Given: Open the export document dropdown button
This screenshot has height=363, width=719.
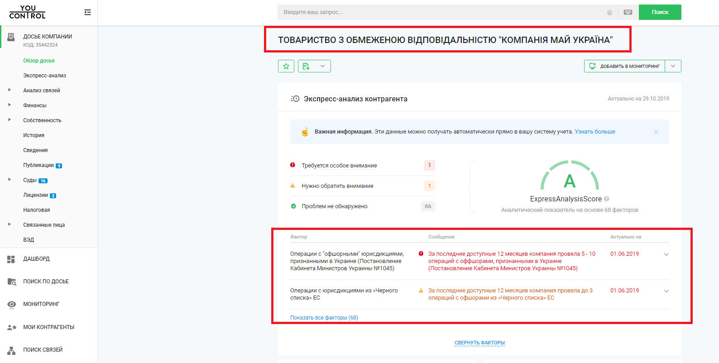Looking at the screenshot, I should point(314,66).
